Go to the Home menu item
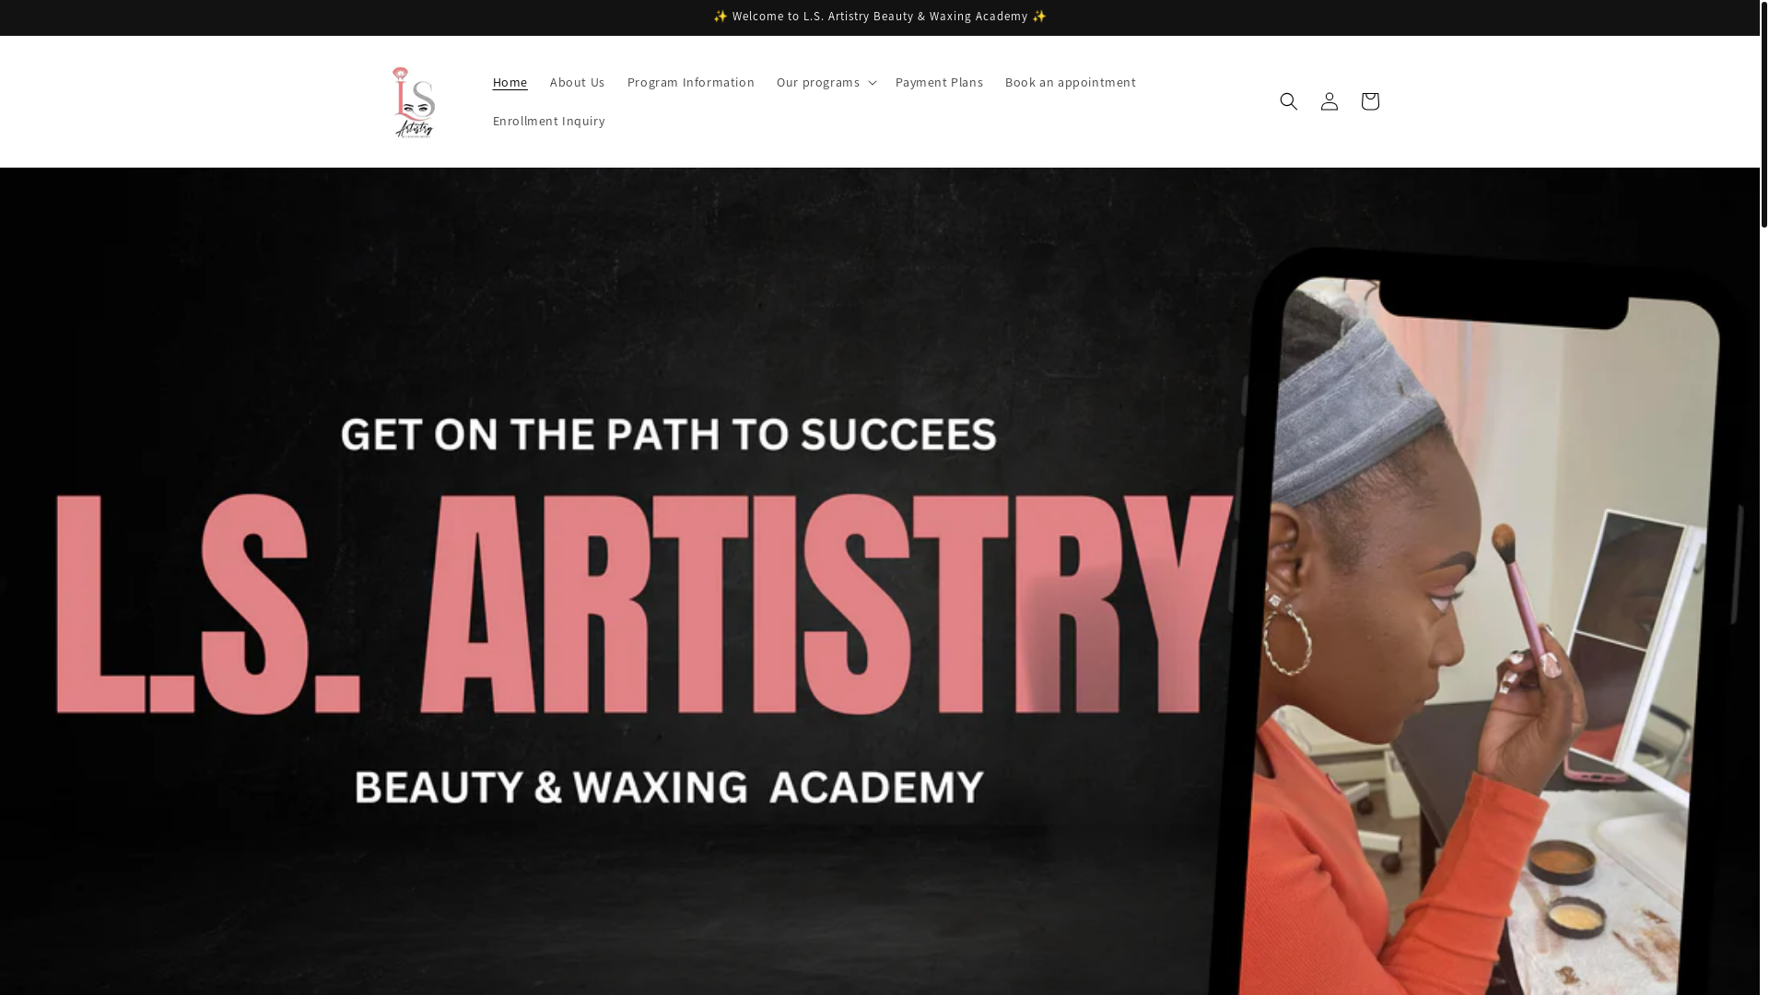Screen dimensions: 1769x995 coord(510,82)
